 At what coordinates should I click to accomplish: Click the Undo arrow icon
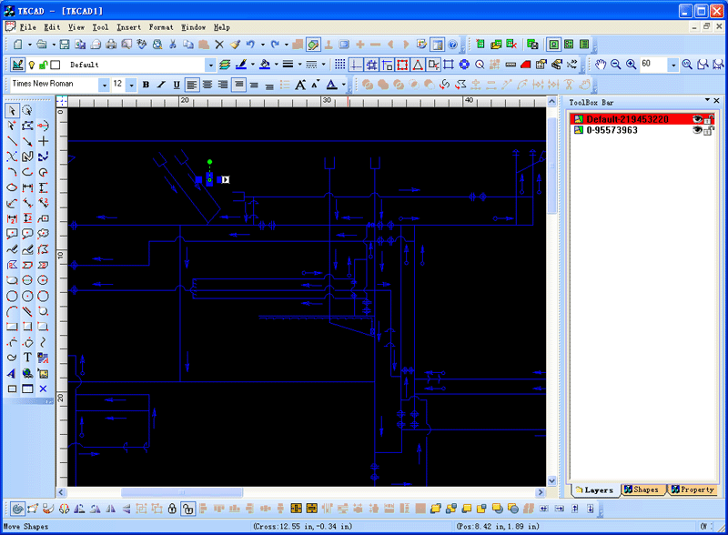pyautogui.click(x=249, y=44)
